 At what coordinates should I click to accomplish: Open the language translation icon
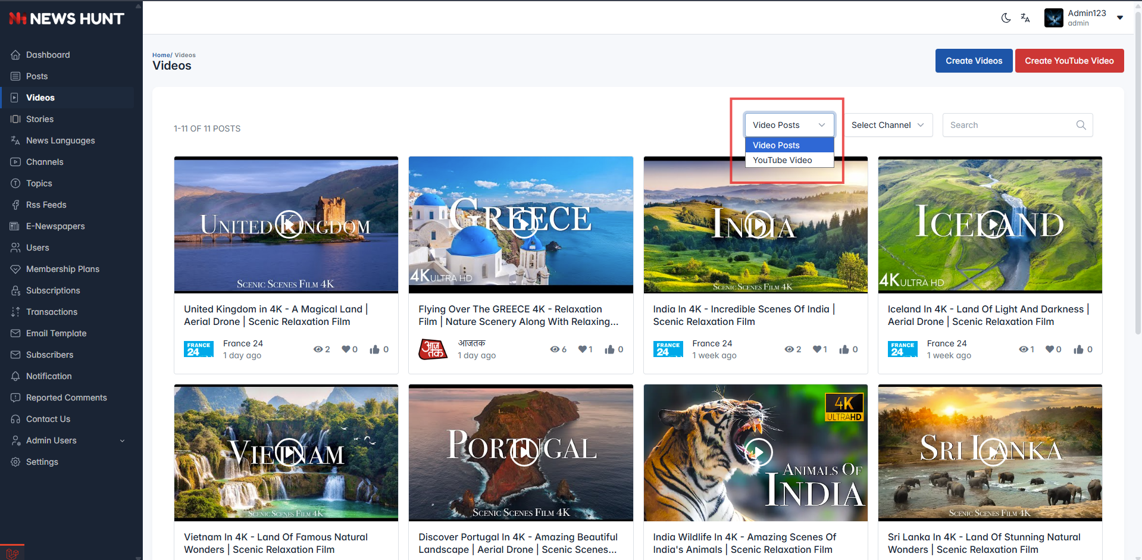(1025, 18)
